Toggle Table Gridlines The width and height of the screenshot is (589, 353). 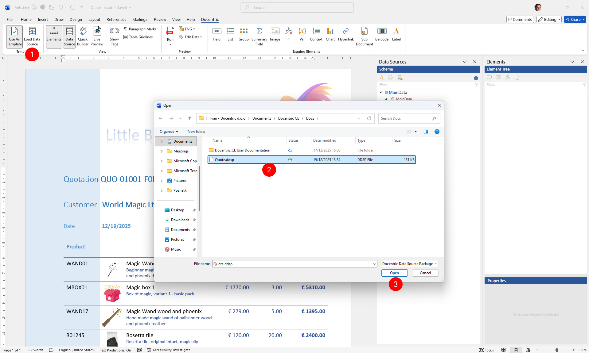click(x=138, y=37)
